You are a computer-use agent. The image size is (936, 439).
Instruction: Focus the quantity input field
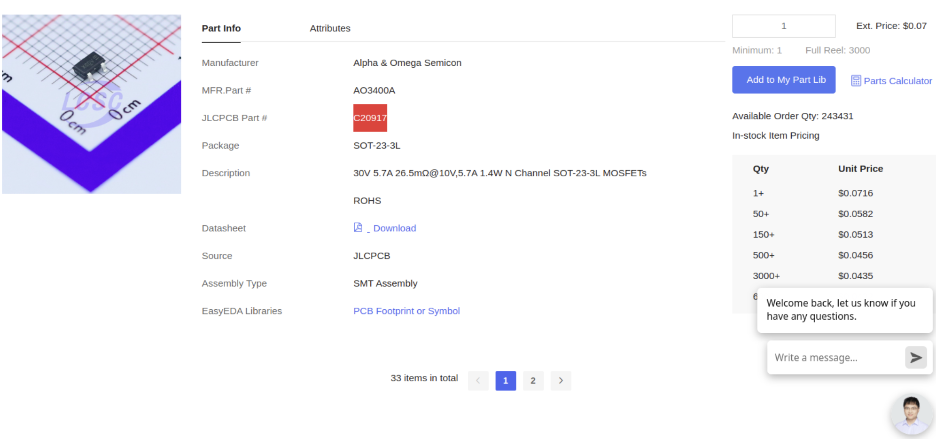click(783, 26)
